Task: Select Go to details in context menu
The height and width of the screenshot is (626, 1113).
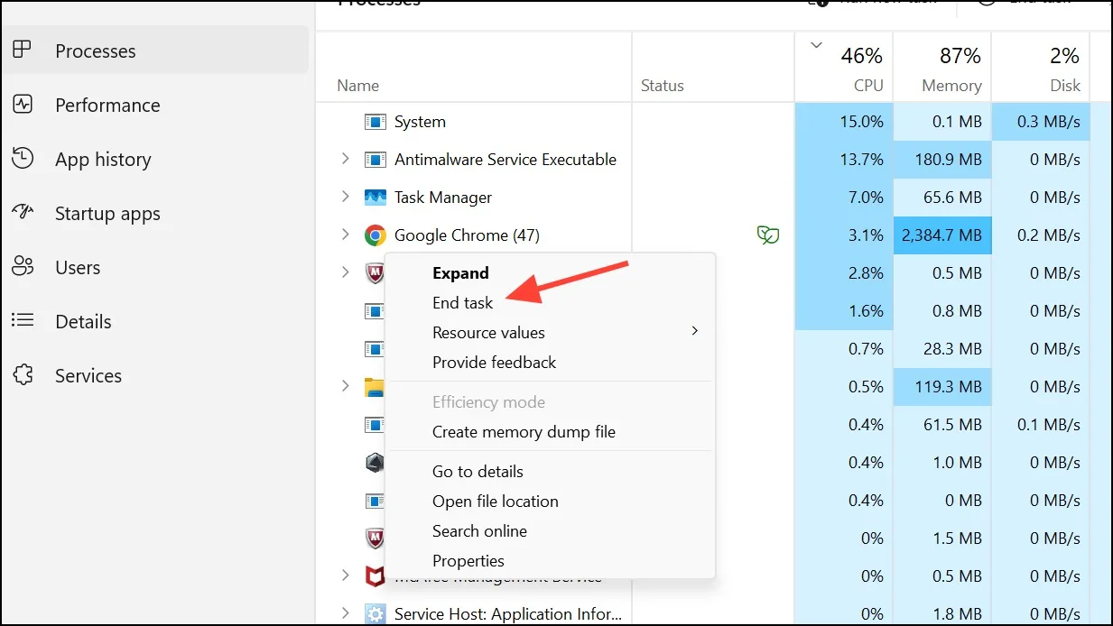Action: pyautogui.click(x=478, y=472)
